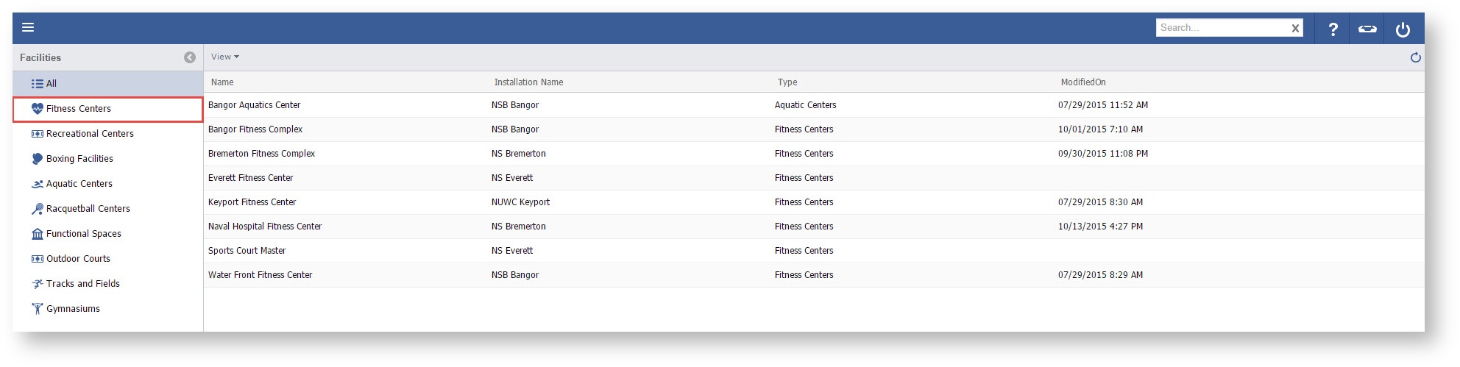Screen dimensions: 1460x367
Task: Open Functional Spaces category
Action: click(83, 234)
